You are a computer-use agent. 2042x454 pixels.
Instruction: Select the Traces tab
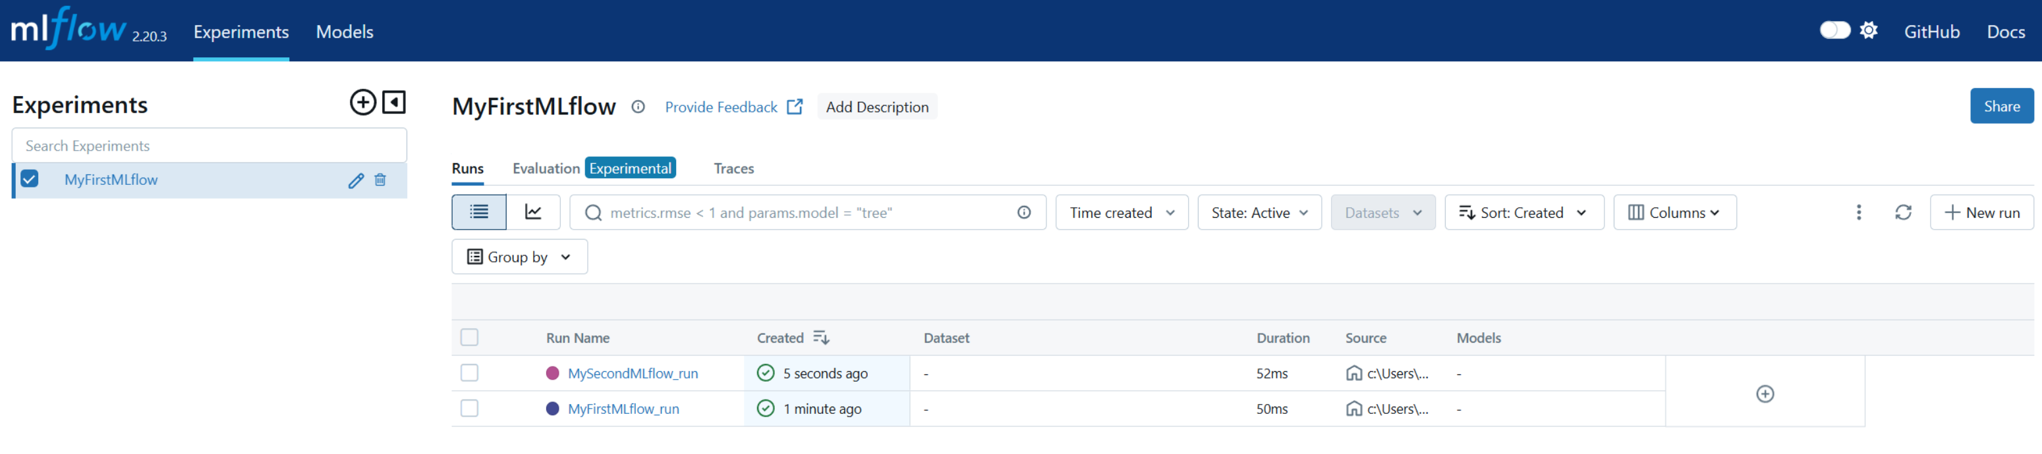[733, 168]
